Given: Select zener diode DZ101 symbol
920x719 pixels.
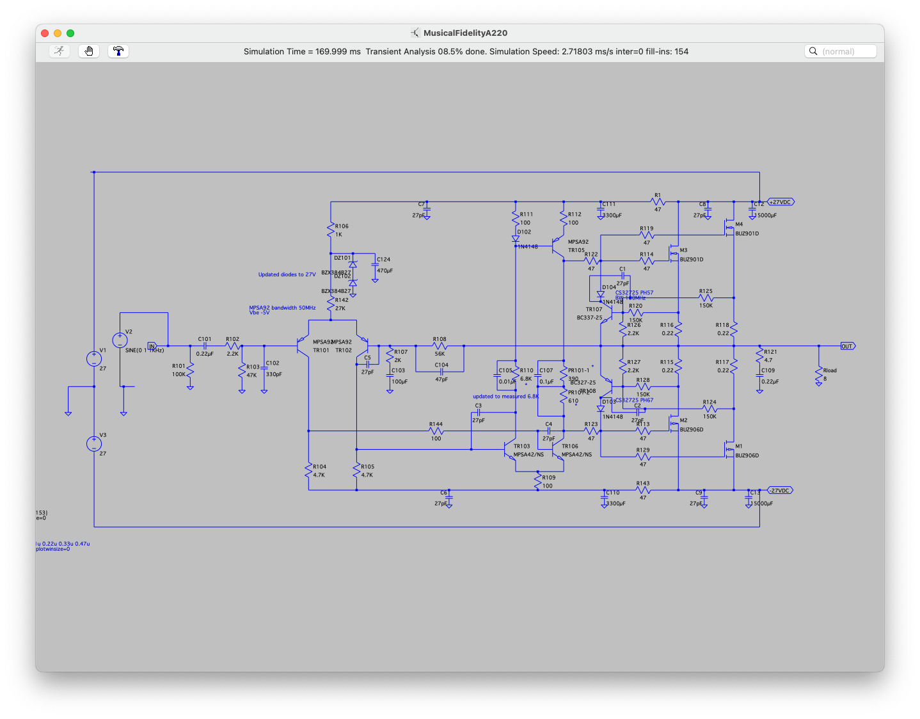Looking at the screenshot, I should tap(353, 264).
